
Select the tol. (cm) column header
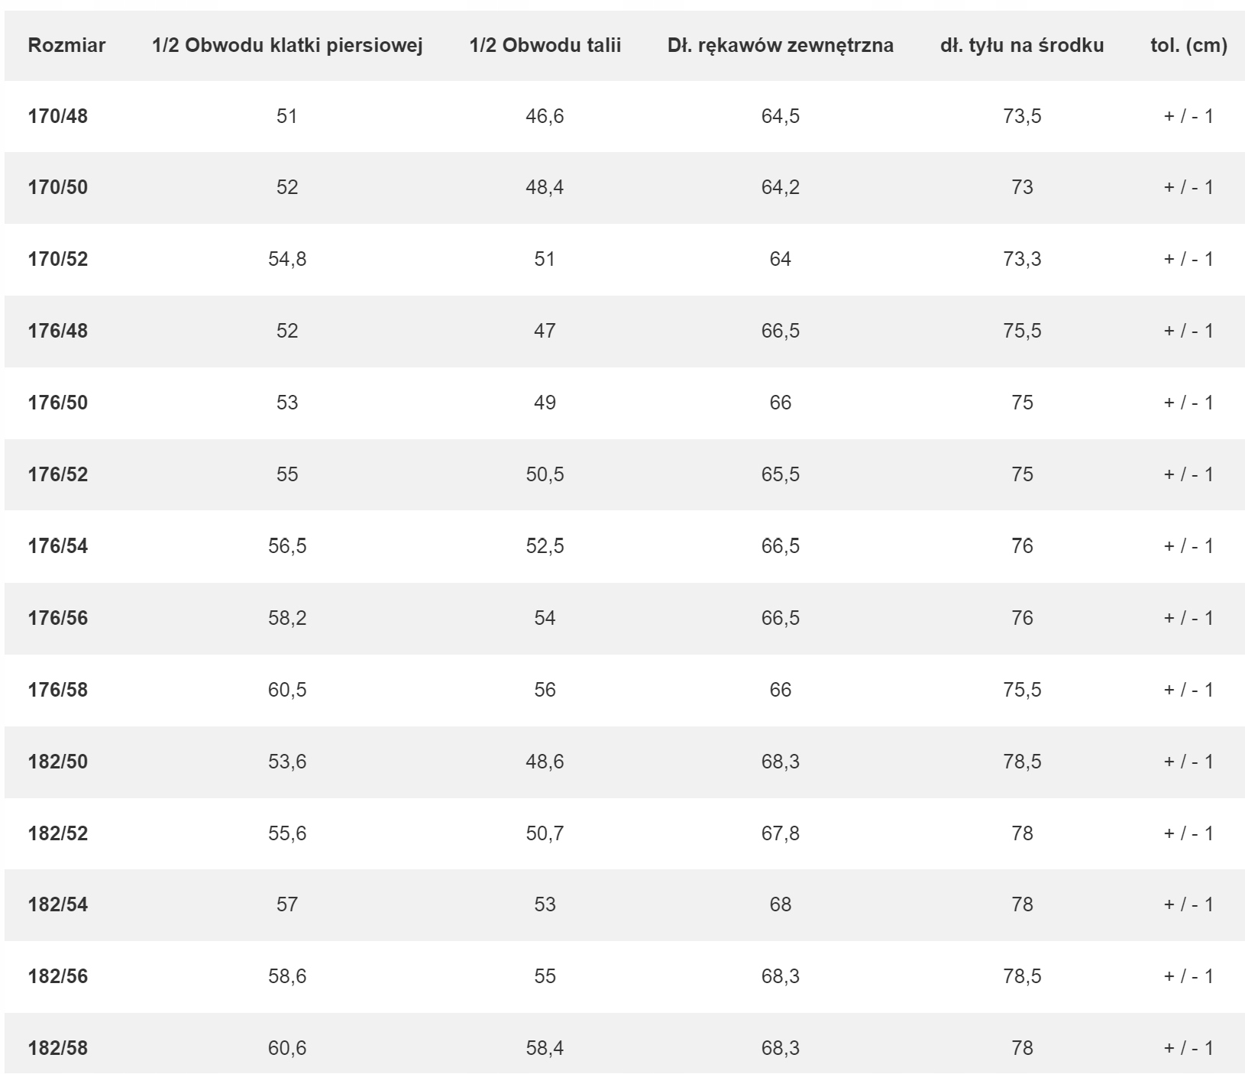1188,45
